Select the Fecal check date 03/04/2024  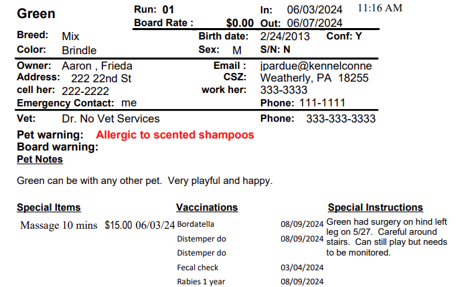302,268
